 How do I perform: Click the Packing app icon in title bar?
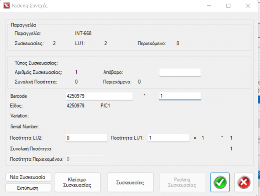[7, 6]
